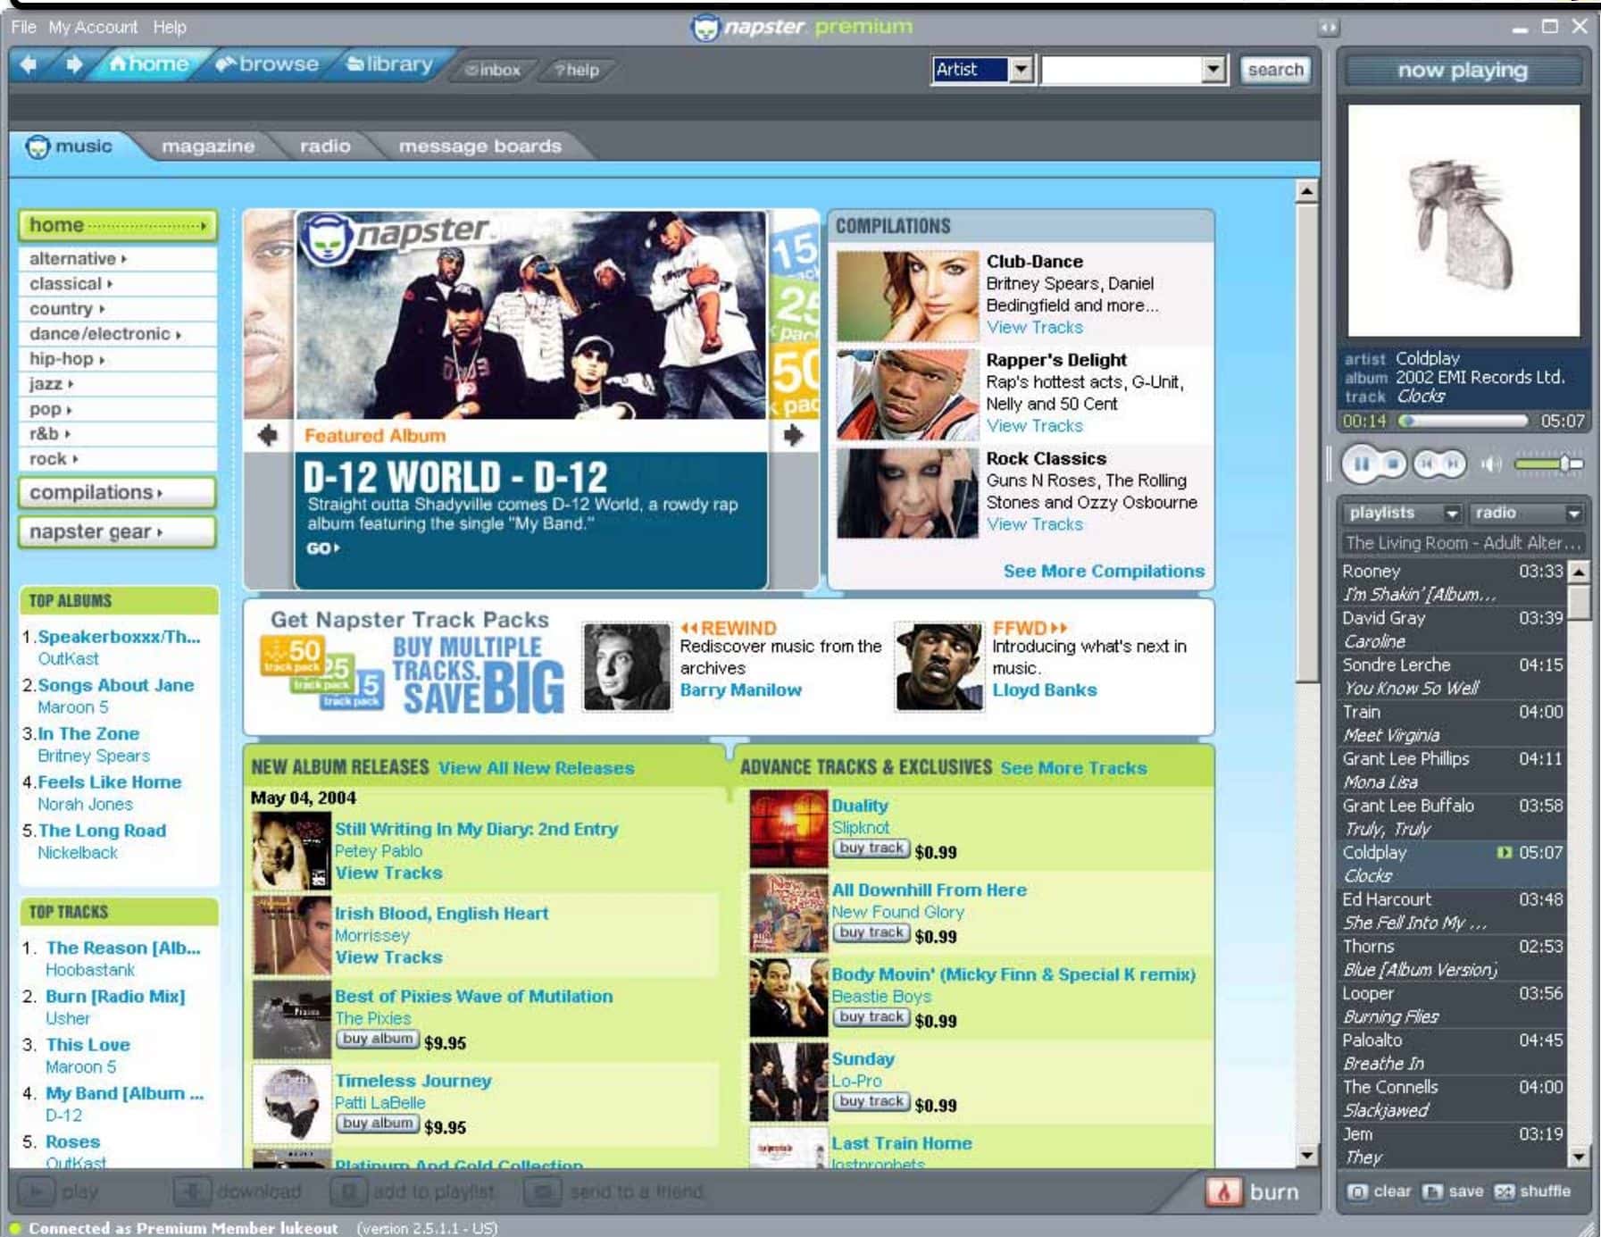This screenshot has width=1601, height=1237.
Task: Click the Coldplay album art
Action: 1463,221
